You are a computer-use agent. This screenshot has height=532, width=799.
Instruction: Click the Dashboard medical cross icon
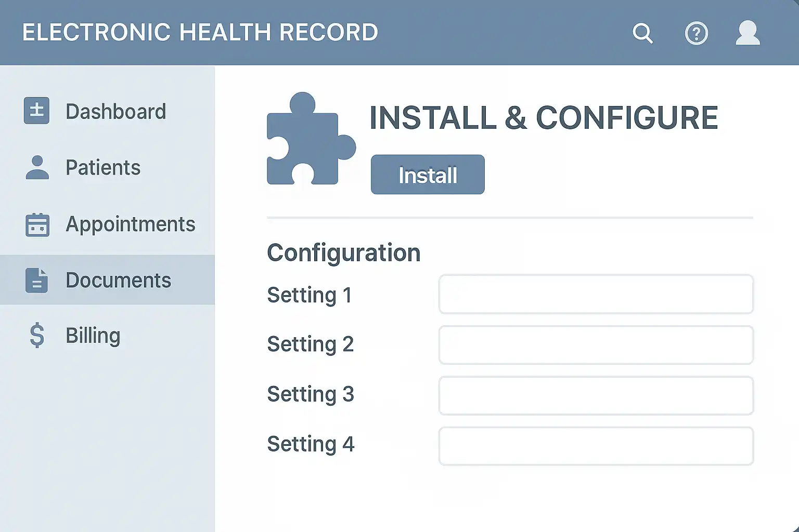tap(36, 111)
